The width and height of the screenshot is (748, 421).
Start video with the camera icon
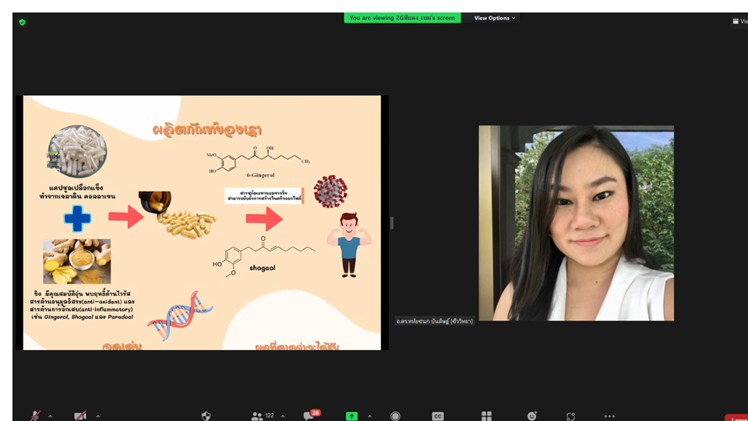79,416
